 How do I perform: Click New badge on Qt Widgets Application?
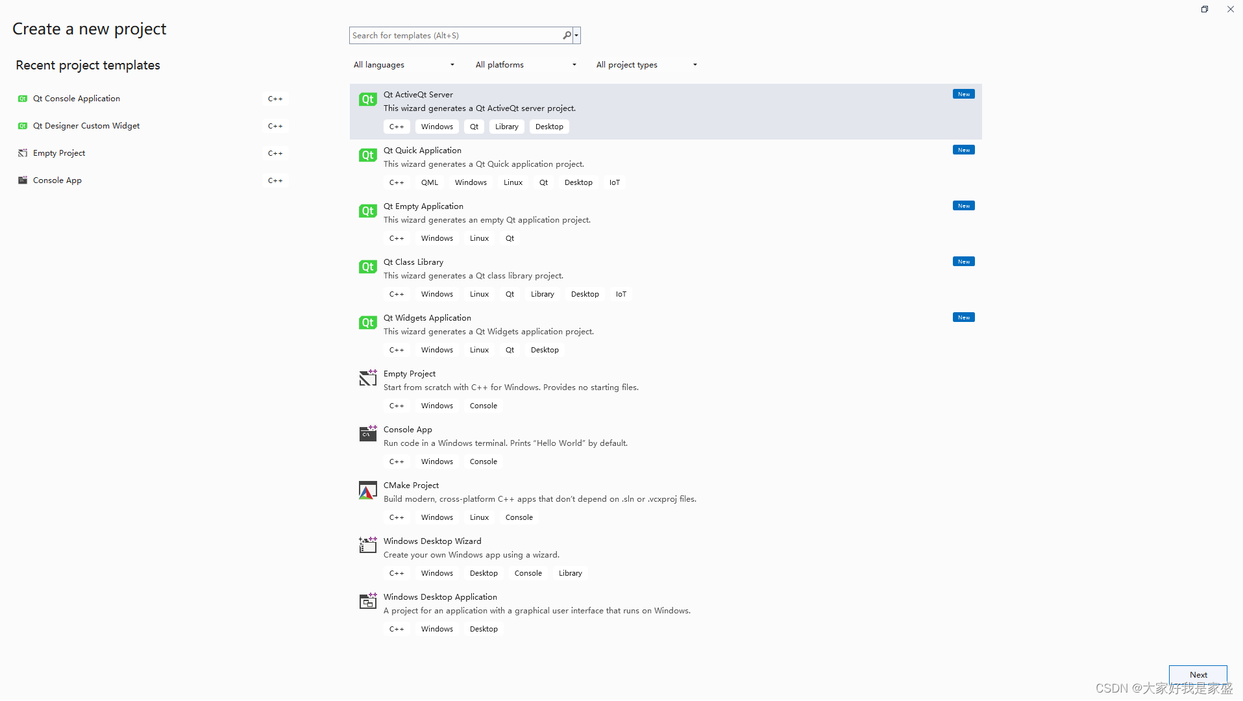(963, 317)
